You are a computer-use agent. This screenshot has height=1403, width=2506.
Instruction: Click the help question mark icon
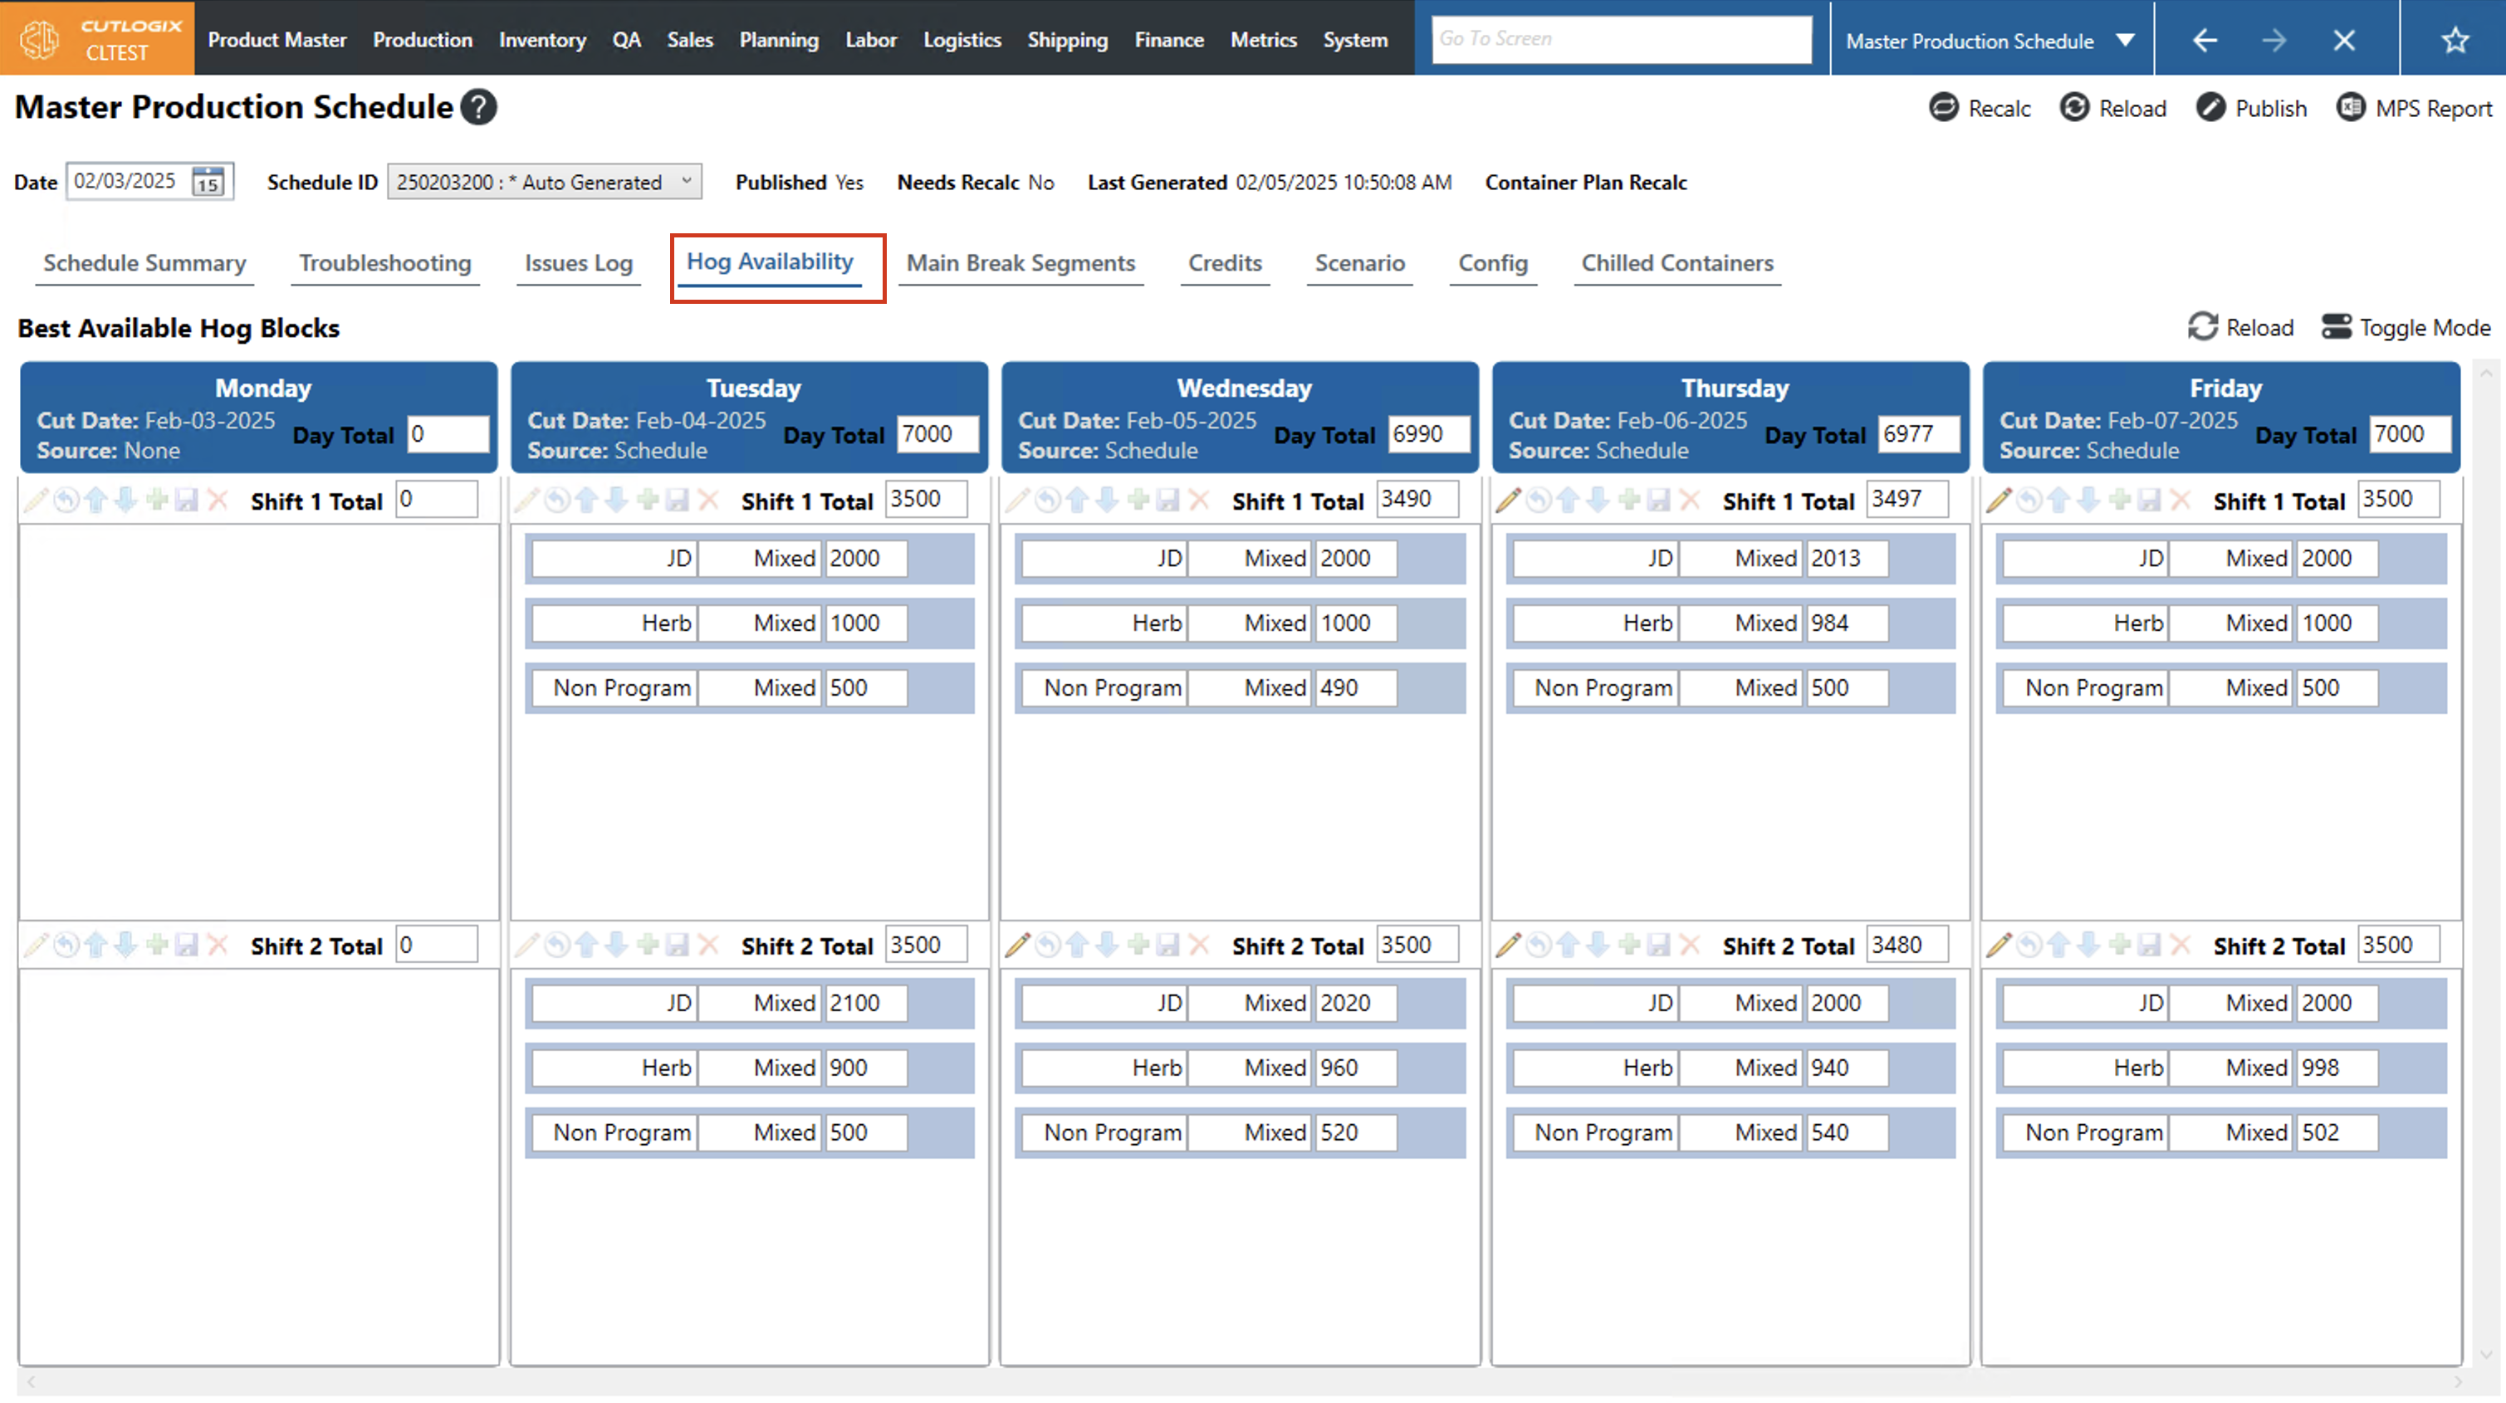coord(478,107)
